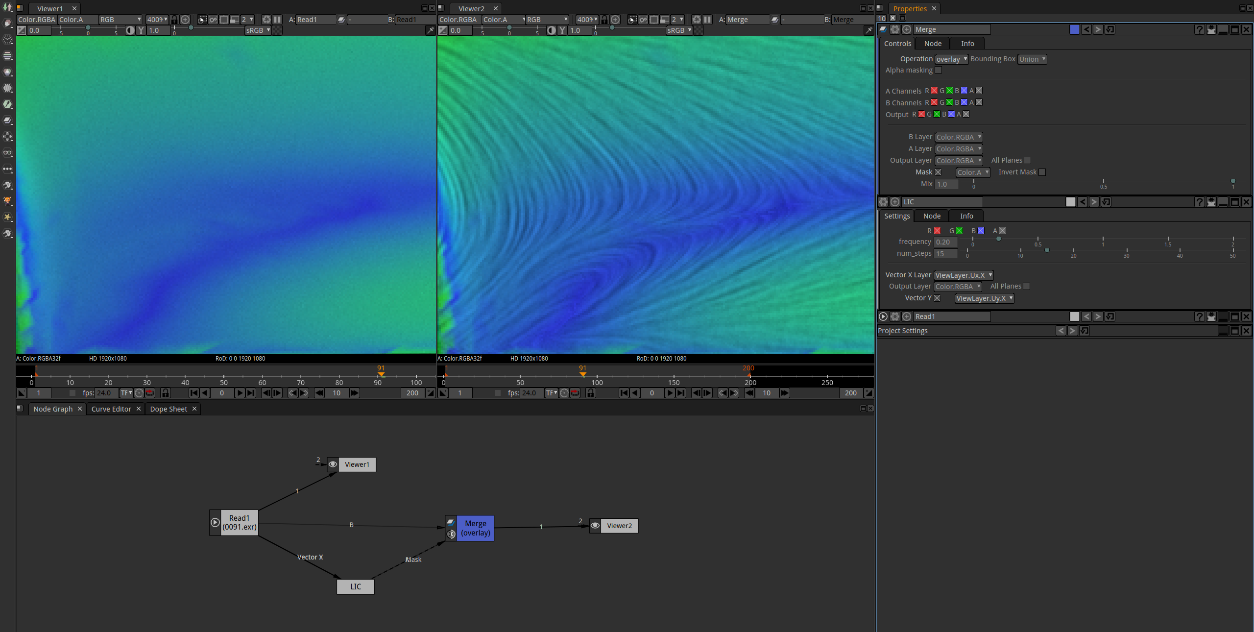The image size is (1254, 632).
Task: Click the Merge node color swatch
Action: tap(1075, 29)
